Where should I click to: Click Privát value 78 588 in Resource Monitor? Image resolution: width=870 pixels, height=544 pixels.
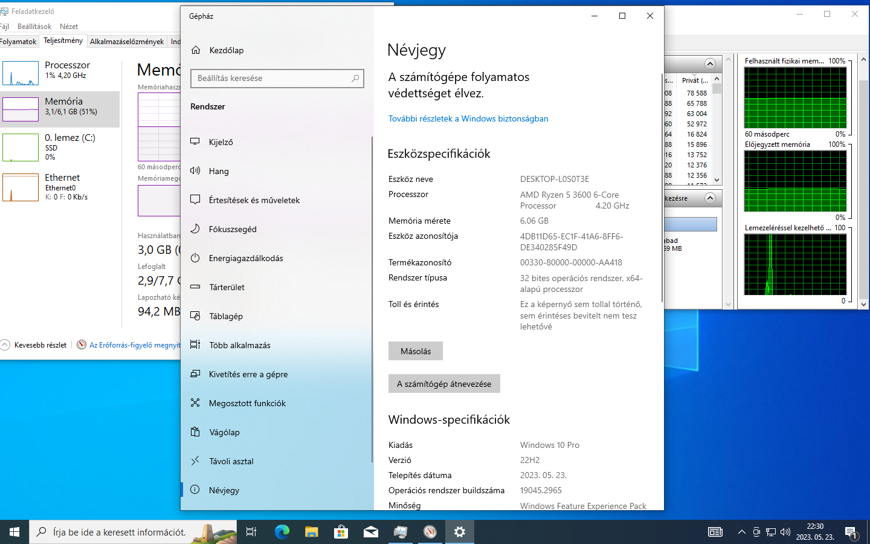(697, 93)
